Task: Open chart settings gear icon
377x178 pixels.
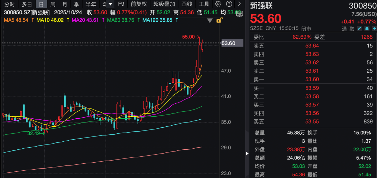Action: (x=218, y=4)
